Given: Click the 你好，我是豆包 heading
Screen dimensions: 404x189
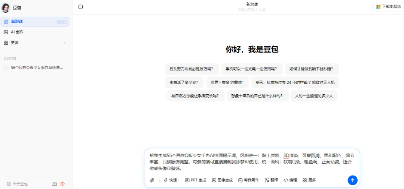Looking at the screenshot, I should (x=252, y=49).
